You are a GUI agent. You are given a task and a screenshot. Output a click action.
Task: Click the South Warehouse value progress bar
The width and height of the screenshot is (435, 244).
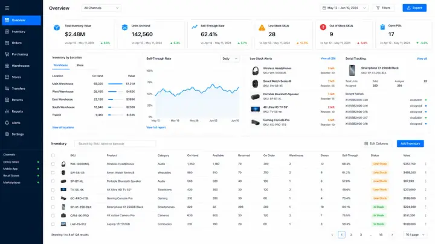coord(115,107)
